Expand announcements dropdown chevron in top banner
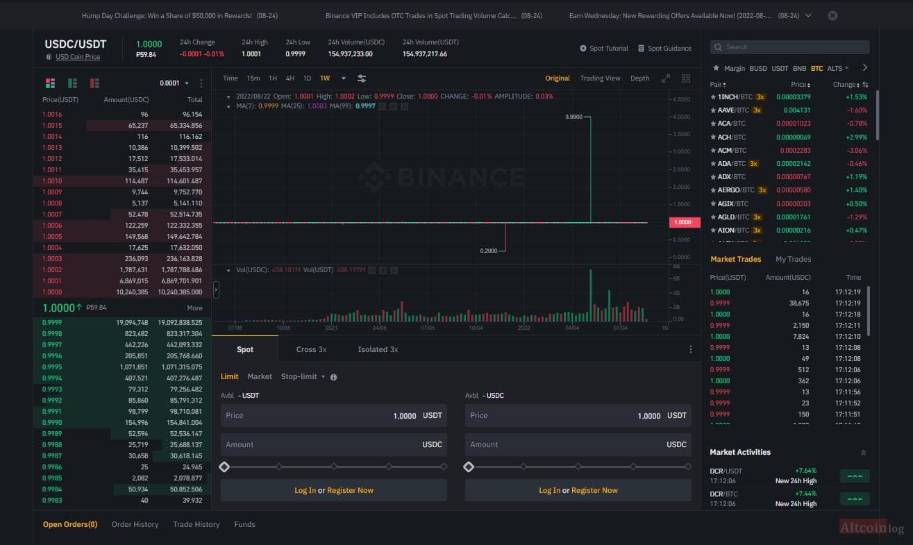The width and height of the screenshot is (913, 545). click(x=807, y=15)
